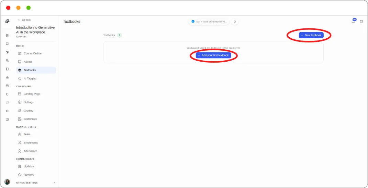Image resolution: width=368 pixels, height=188 pixels.
Task: Click the COMMUNICATE section header
Action: click(25, 159)
